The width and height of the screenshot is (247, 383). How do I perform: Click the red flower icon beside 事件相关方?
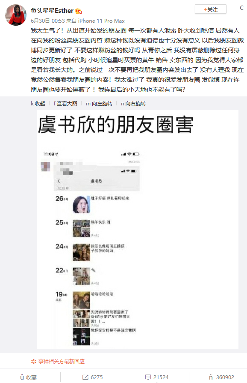pyautogui.click(x=34, y=361)
